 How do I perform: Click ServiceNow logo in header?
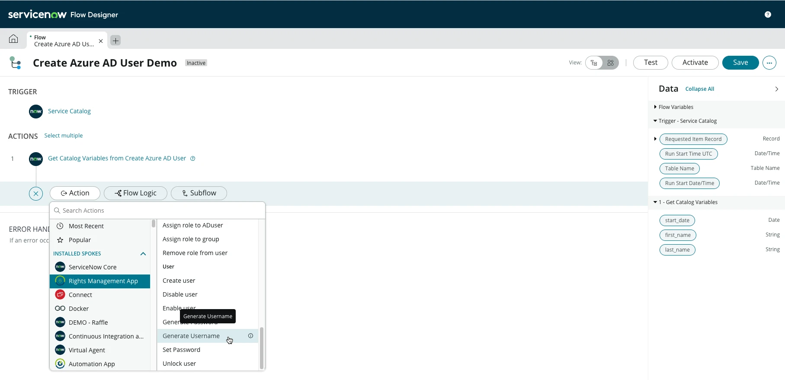(37, 15)
